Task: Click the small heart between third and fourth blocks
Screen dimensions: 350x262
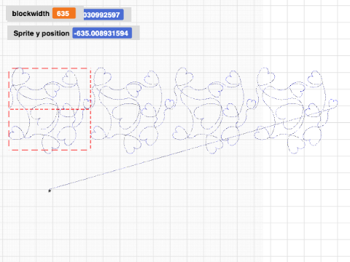Action: pyautogui.click(x=252, y=103)
